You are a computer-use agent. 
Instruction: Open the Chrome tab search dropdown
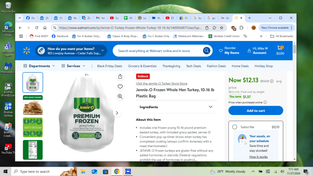tap(20, 18)
